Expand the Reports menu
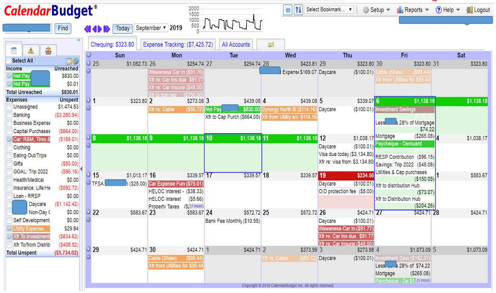 point(413,10)
